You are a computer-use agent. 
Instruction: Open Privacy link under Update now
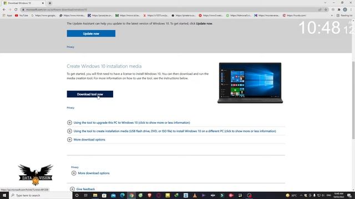[x=70, y=47]
